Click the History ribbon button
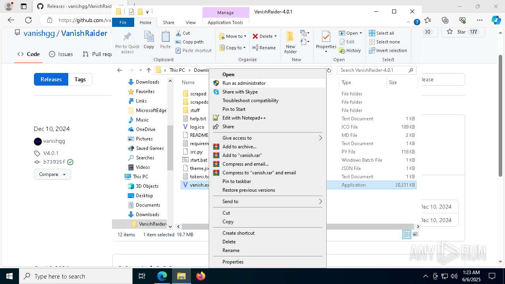The image size is (505, 284). coord(350,50)
